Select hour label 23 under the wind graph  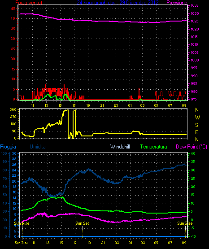point(116,105)
